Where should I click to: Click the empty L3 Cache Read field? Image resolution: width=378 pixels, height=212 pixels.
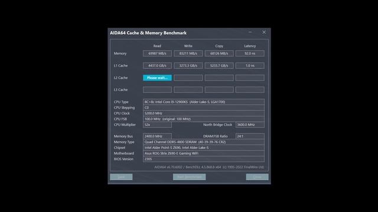click(x=157, y=90)
